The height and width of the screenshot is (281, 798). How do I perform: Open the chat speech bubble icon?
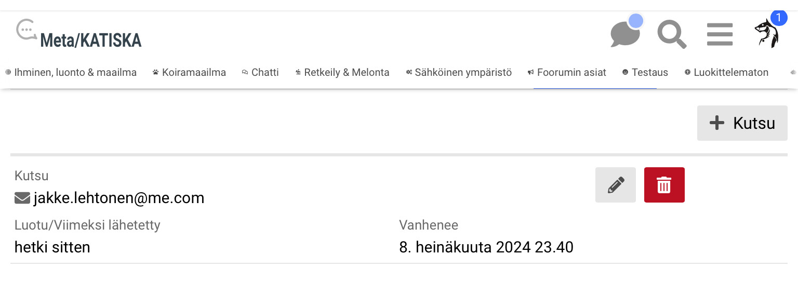point(624,34)
